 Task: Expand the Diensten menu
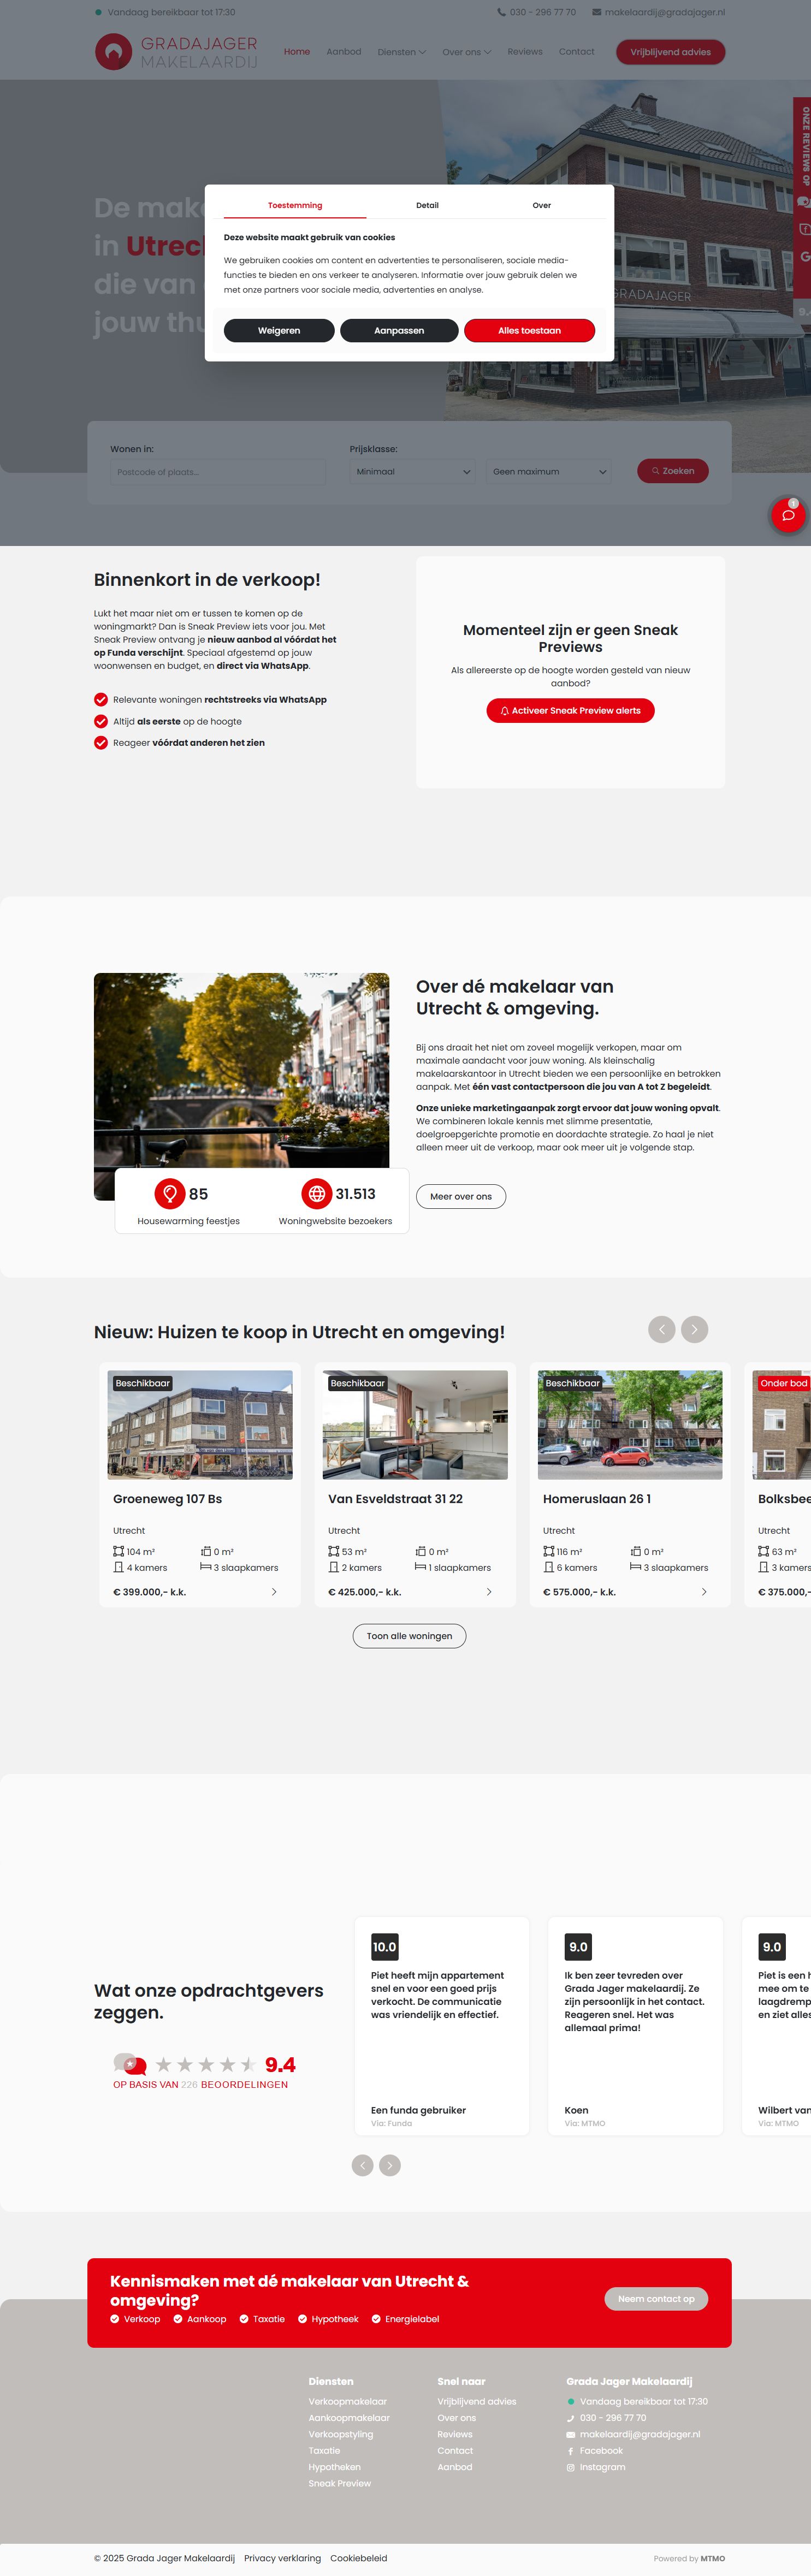(401, 52)
